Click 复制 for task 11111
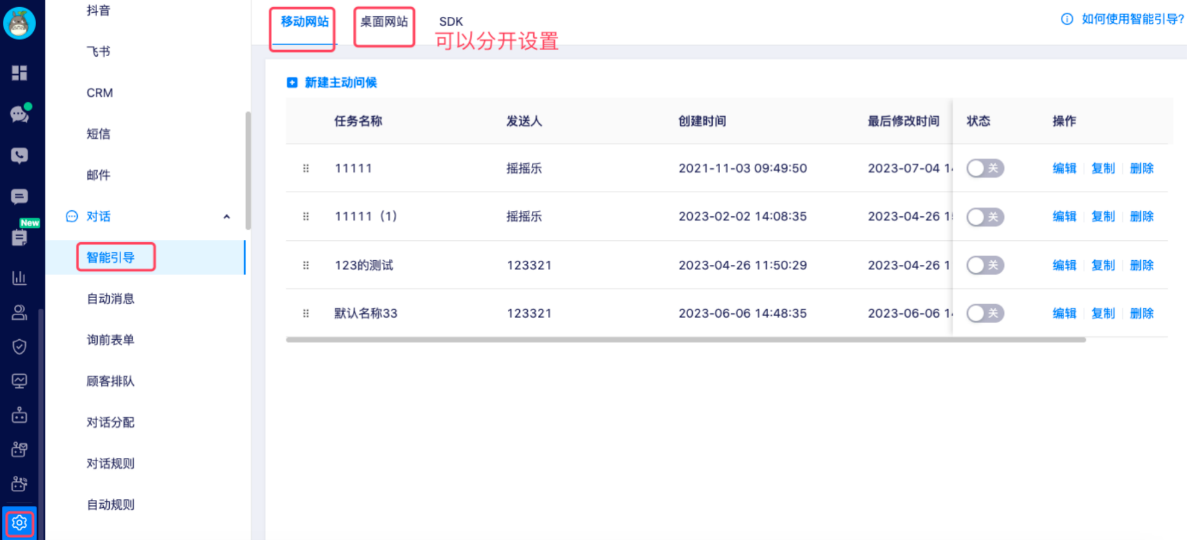This screenshot has width=1194, height=541. (x=1103, y=169)
